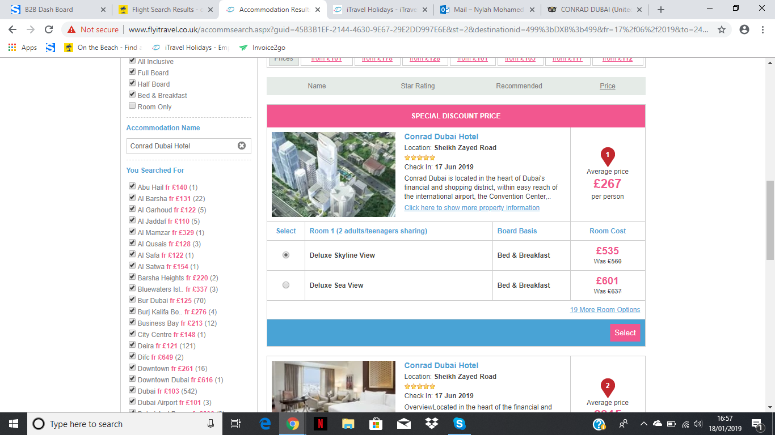Viewport: 775px width, 435px height.
Task: Open File Explorer from the taskbar
Action: 348,424
